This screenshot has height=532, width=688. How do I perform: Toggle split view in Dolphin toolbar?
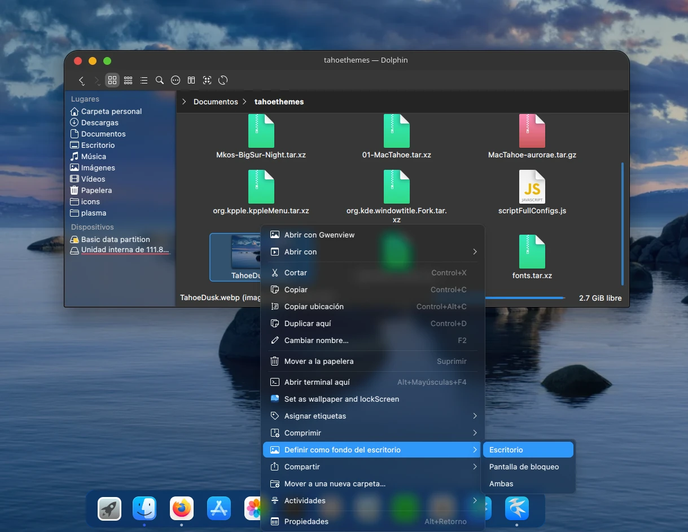(191, 80)
